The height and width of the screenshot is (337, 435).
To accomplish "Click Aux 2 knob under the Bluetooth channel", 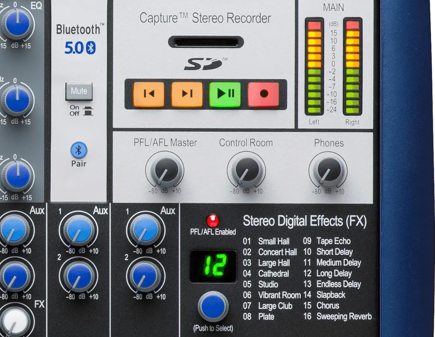I will pyautogui.click(x=78, y=276).
